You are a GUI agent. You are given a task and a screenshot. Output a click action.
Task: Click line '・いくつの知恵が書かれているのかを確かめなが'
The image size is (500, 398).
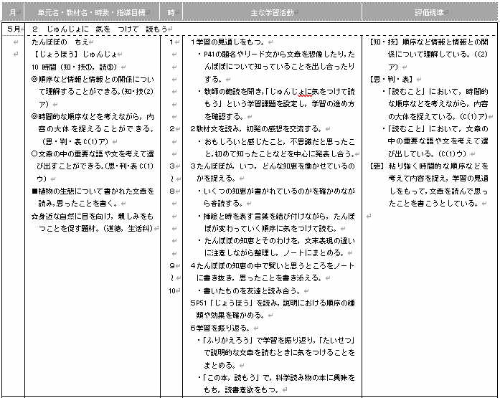pos(276,191)
